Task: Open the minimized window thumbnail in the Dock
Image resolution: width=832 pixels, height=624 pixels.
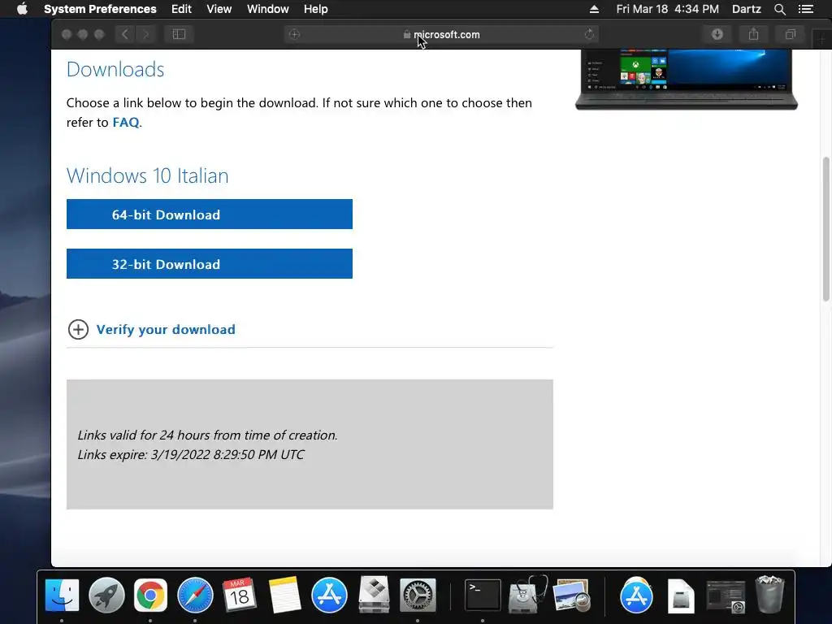Action: (726, 596)
